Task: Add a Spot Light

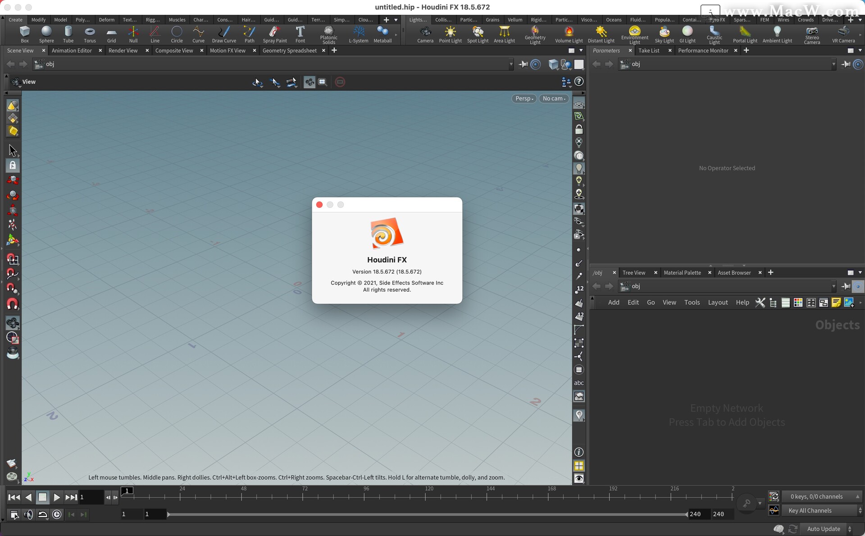Action: (x=478, y=34)
